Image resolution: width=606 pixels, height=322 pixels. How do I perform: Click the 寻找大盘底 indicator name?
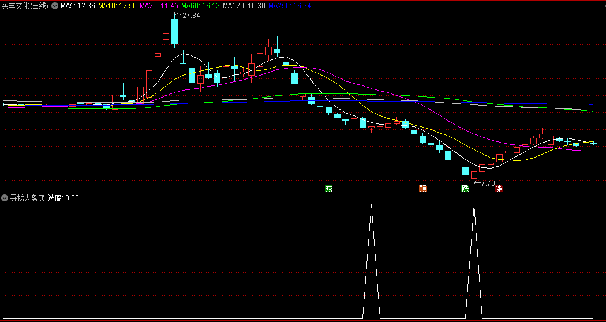(x=27, y=198)
